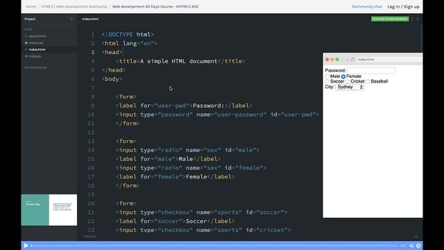The image size is (444, 250).
Task: Click the Female label text in preview
Action: 354,76
